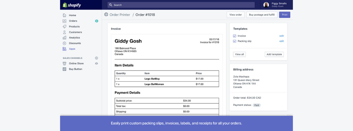The image size is (353, 131).
Task: Click the Orders count badge
Action: pos(97,21)
